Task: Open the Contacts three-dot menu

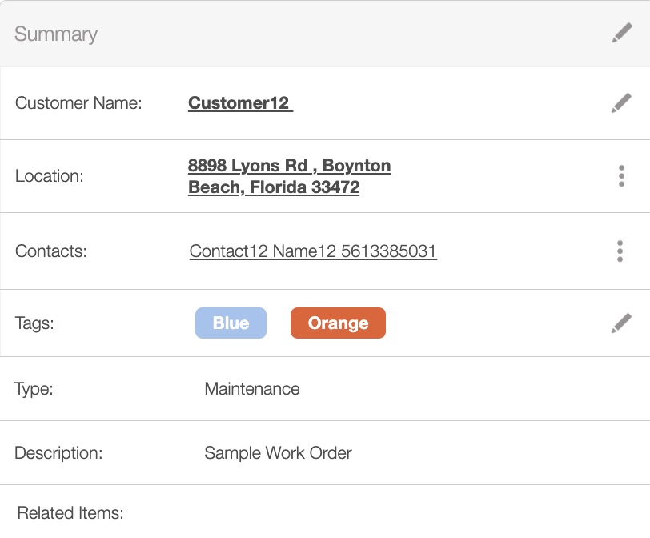Action: [620, 251]
